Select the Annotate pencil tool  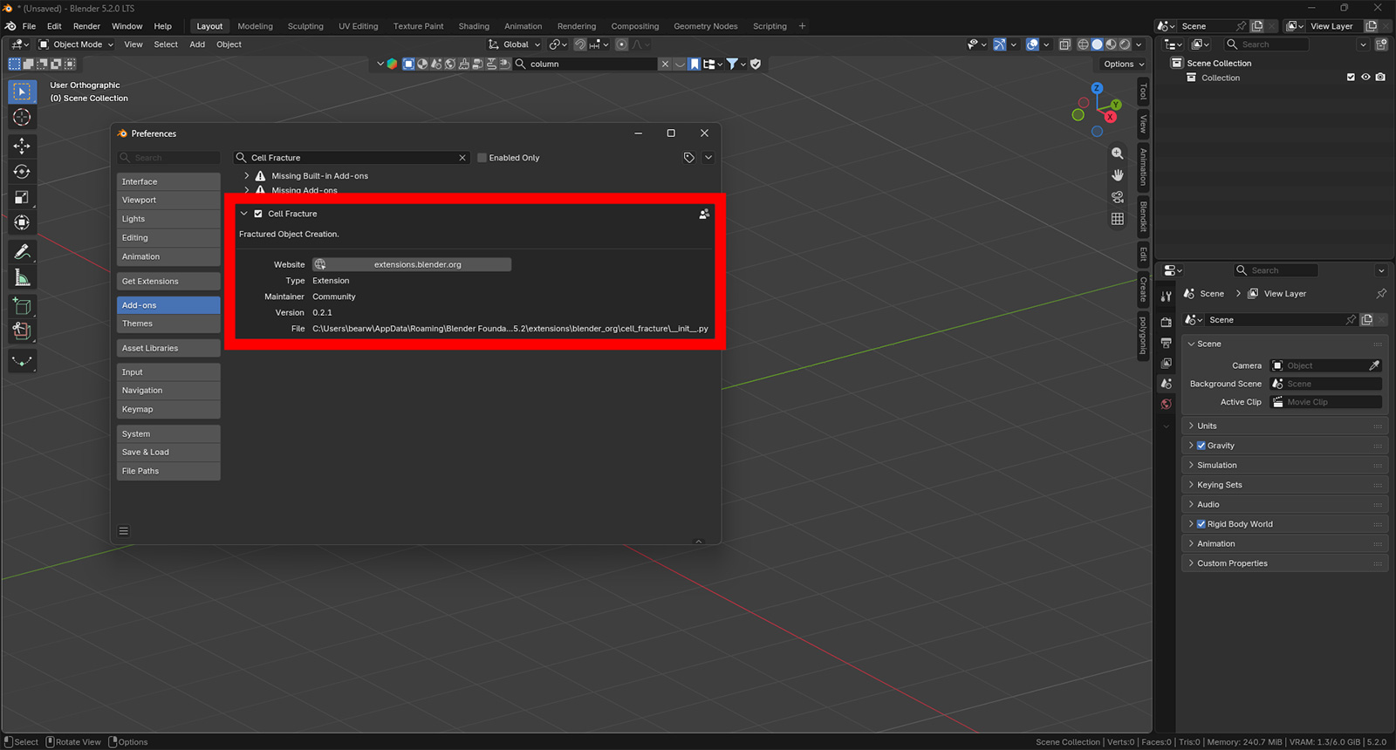[22, 252]
